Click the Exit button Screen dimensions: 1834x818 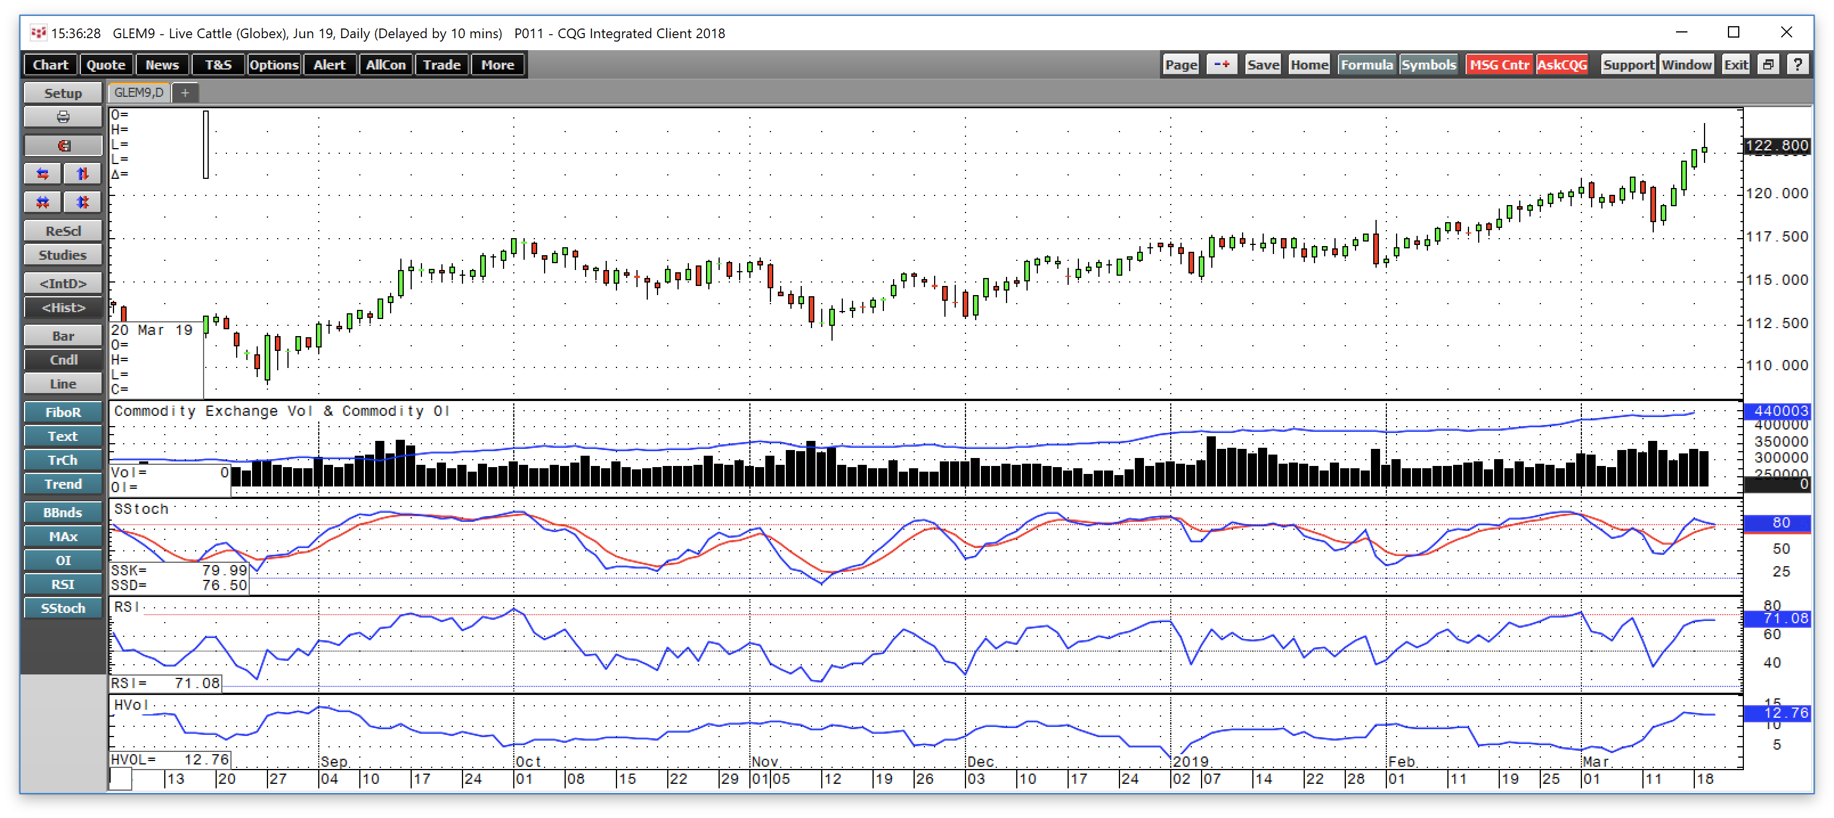pos(1736,65)
